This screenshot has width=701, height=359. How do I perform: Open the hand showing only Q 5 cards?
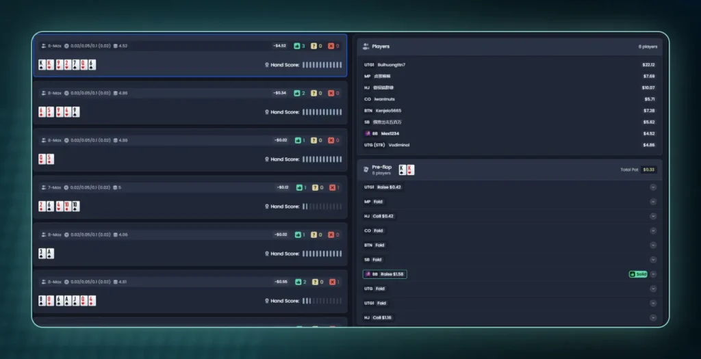click(x=190, y=150)
